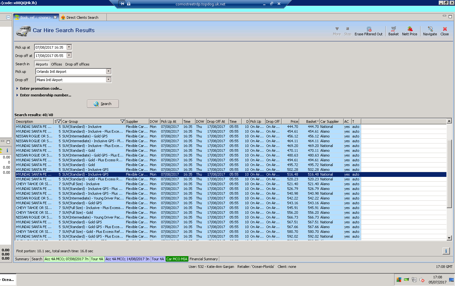Image resolution: width=455 pixels, height=286 pixels.
Task: Close the Book. ref. tab
Action: click(55, 17)
